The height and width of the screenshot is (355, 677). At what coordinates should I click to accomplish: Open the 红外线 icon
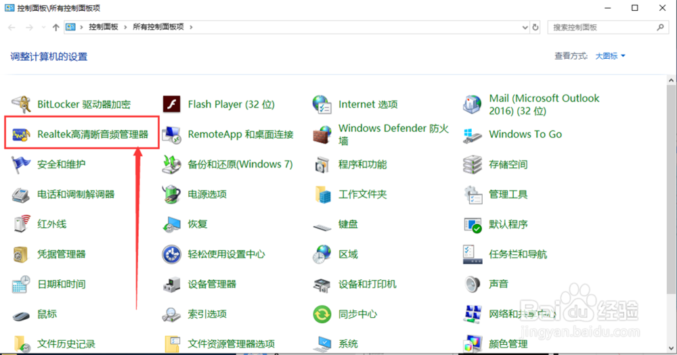coord(21,224)
